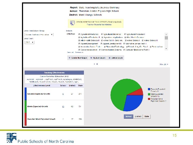The width and height of the screenshot is (193, 145).
Task: Uncheck the Animal Science I checkbox
Action: click(126, 41)
